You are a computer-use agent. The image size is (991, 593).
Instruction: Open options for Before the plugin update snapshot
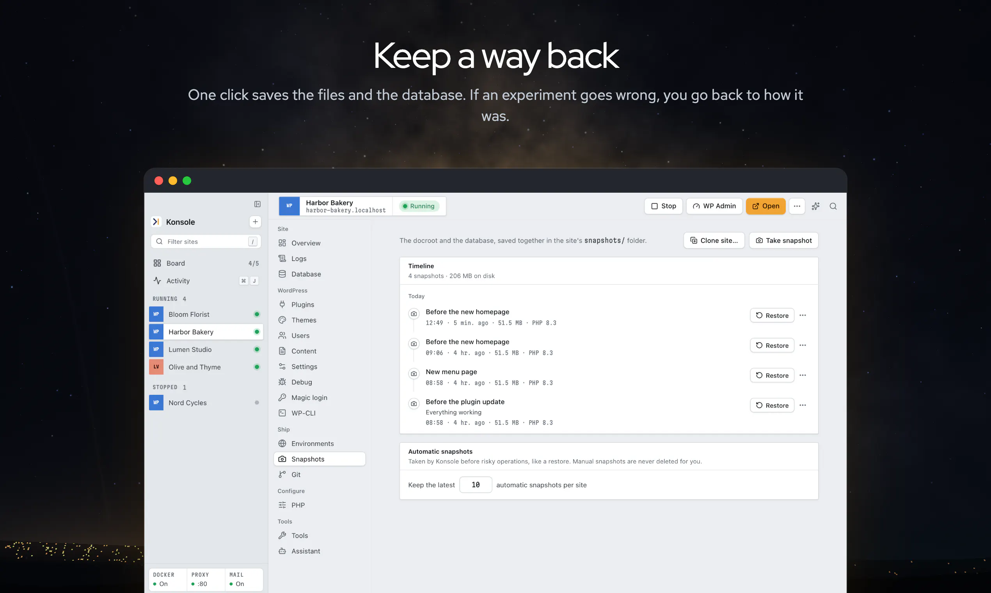[x=803, y=405]
